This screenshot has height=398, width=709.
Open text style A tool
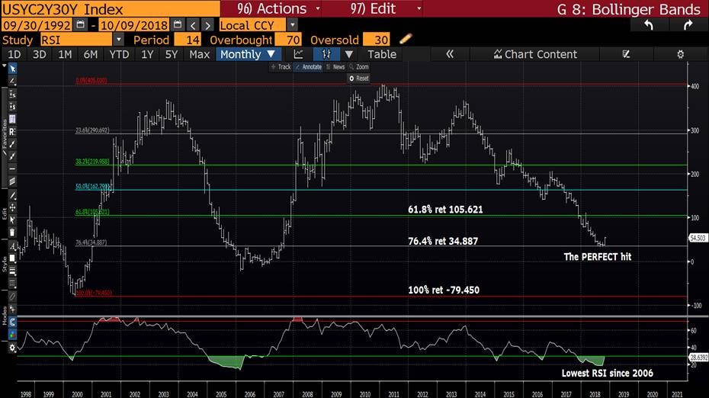pyautogui.click(x=12, y=246)
